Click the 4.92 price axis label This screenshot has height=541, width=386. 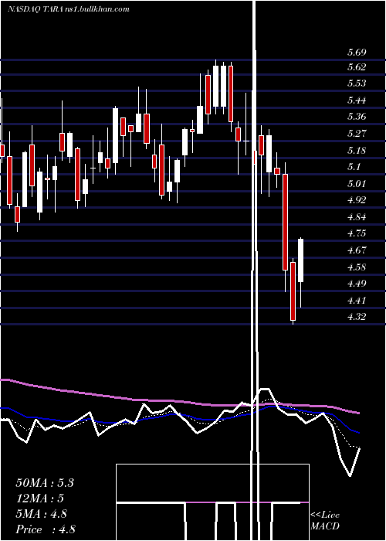pos(357,200)
